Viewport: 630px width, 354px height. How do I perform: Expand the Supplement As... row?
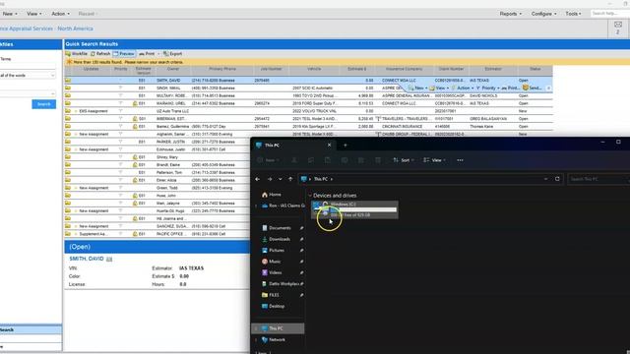point(76,234)
